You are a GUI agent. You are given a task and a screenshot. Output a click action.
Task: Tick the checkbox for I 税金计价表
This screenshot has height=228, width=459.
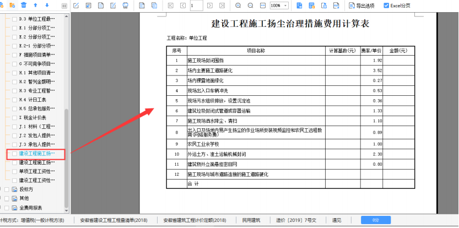[14, 118]
